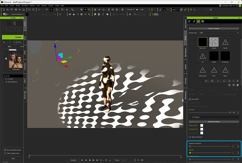242x163 pixels.
Task: Select the arrow Select tool
Action: coord(47,9)
